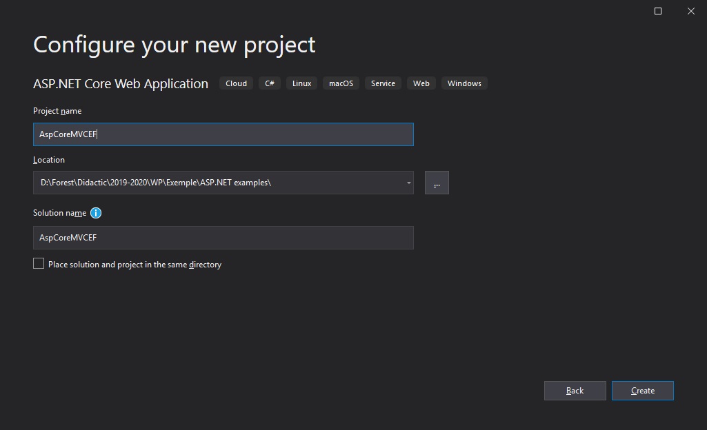Select the Cloud tag
This screenshot has width=707, height=430.
tap(236, 83)
